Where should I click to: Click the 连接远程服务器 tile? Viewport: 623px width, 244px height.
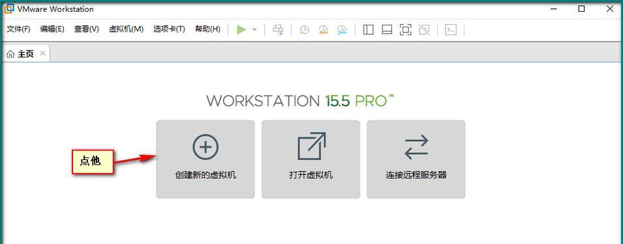click(416, 159)
